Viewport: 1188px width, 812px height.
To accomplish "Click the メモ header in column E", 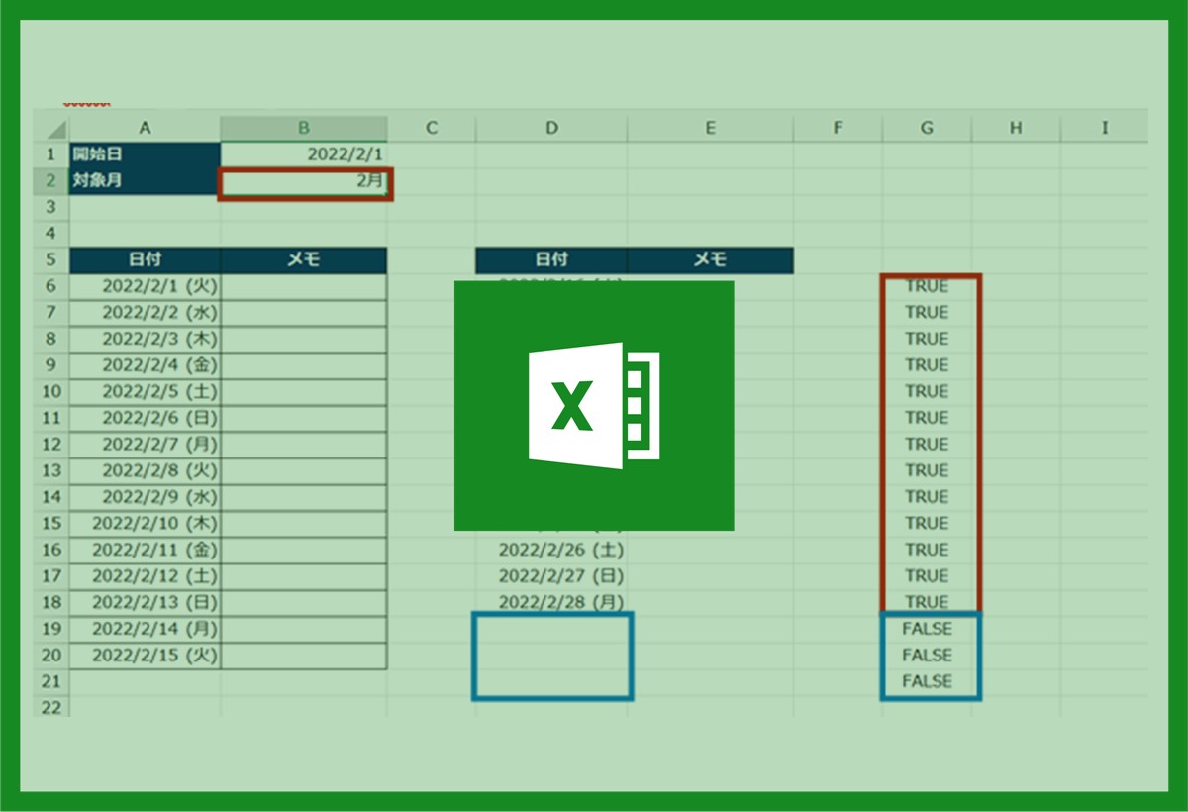I will point(709,260).
